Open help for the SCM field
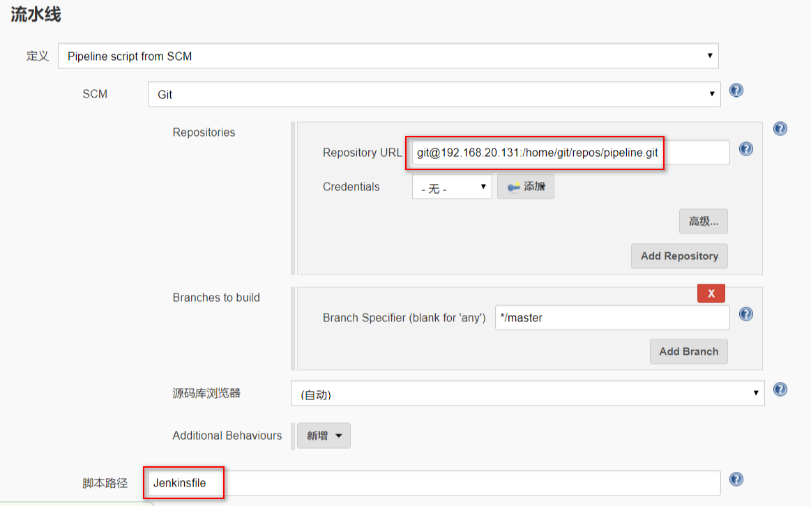Screen dimensions: 811x506 [x=736, y=91]
